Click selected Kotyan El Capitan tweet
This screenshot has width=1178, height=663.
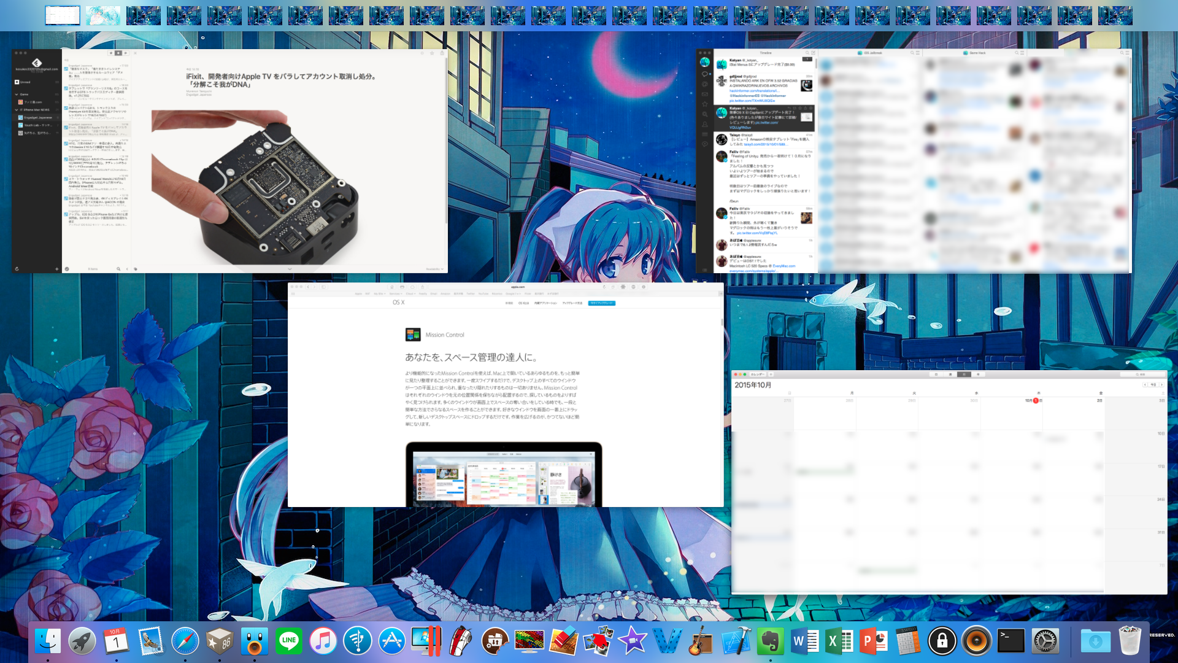764,118
